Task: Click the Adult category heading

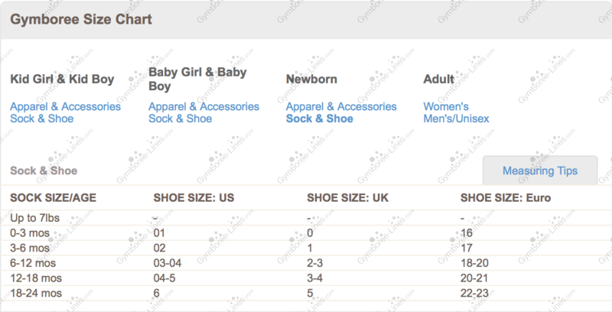Action: coord(438,79)
